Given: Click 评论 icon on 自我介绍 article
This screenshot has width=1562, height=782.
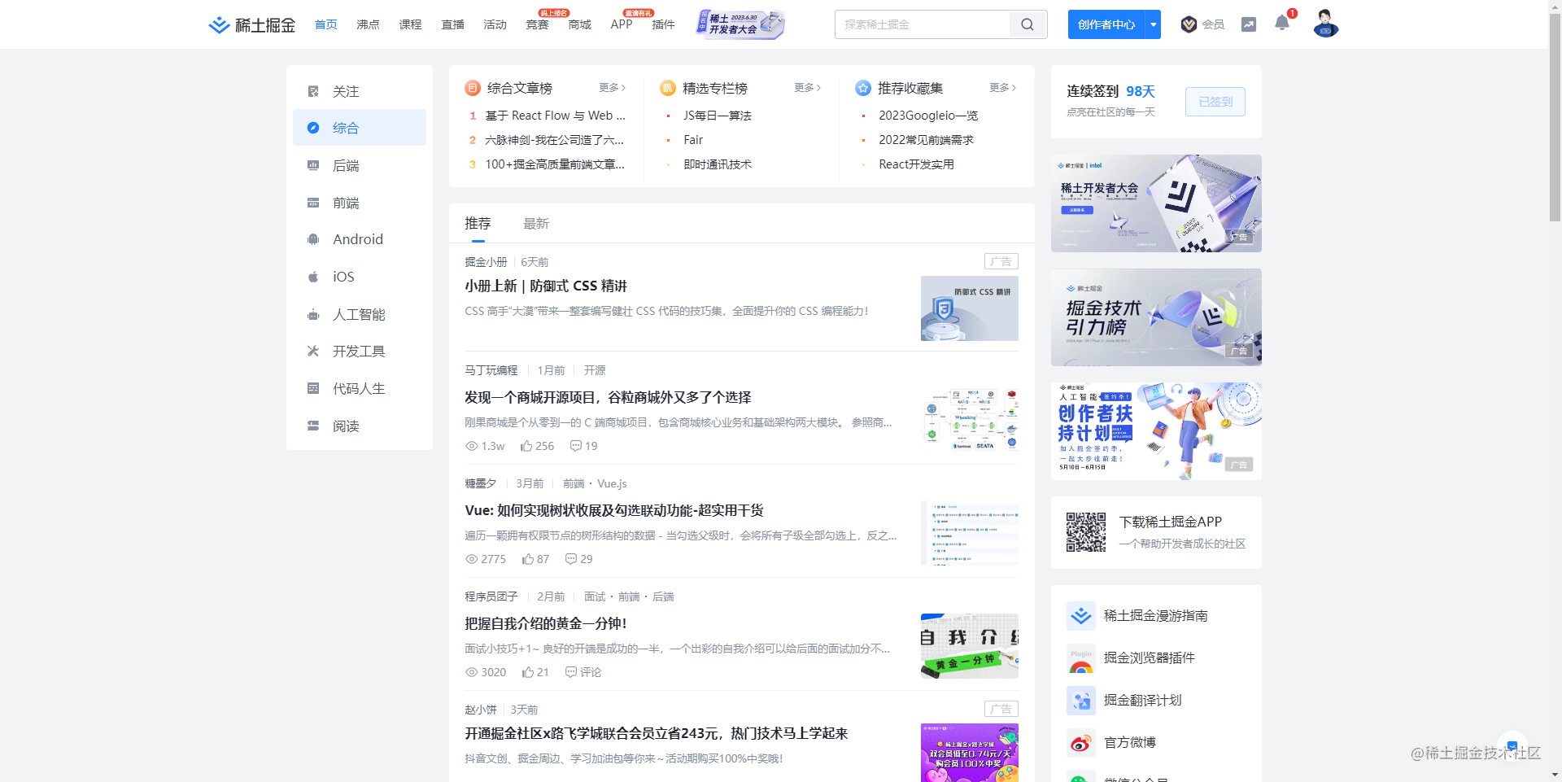Looking at the screenshot, I should point(571,672).
